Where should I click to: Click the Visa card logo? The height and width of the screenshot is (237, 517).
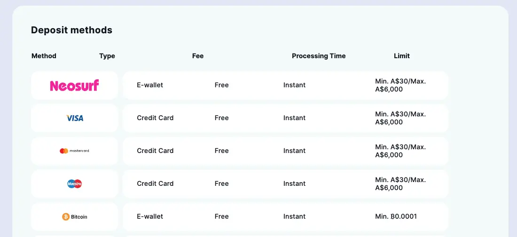click(75, 118)
